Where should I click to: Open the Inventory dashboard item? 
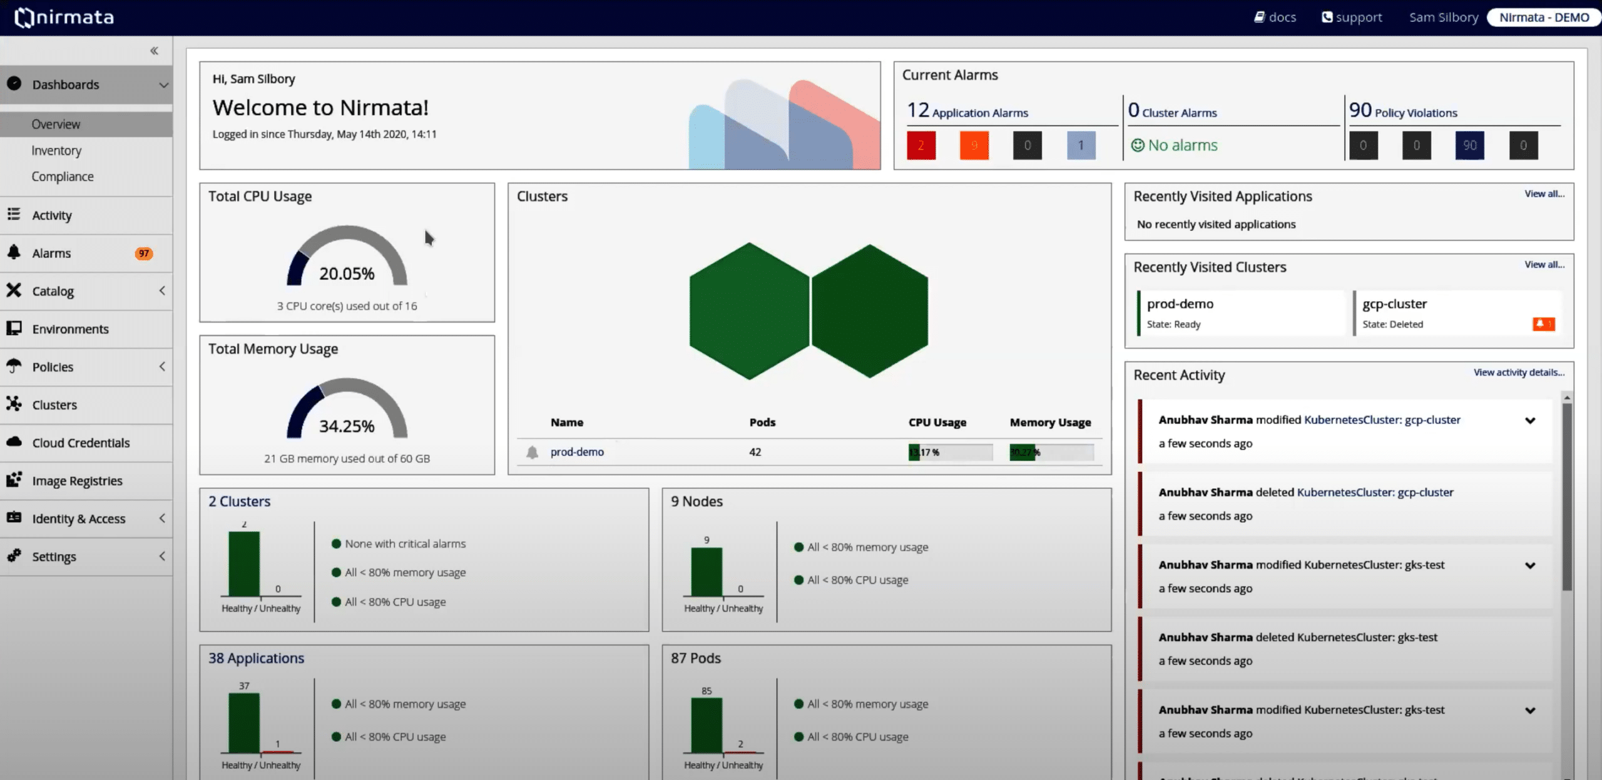tap(56, 150)
